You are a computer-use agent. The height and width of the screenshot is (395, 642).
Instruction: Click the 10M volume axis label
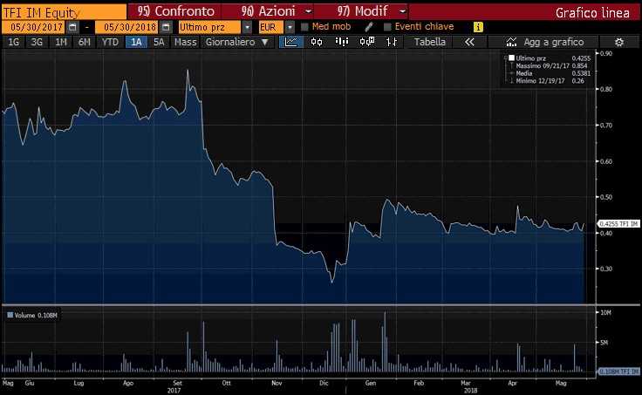605,312
